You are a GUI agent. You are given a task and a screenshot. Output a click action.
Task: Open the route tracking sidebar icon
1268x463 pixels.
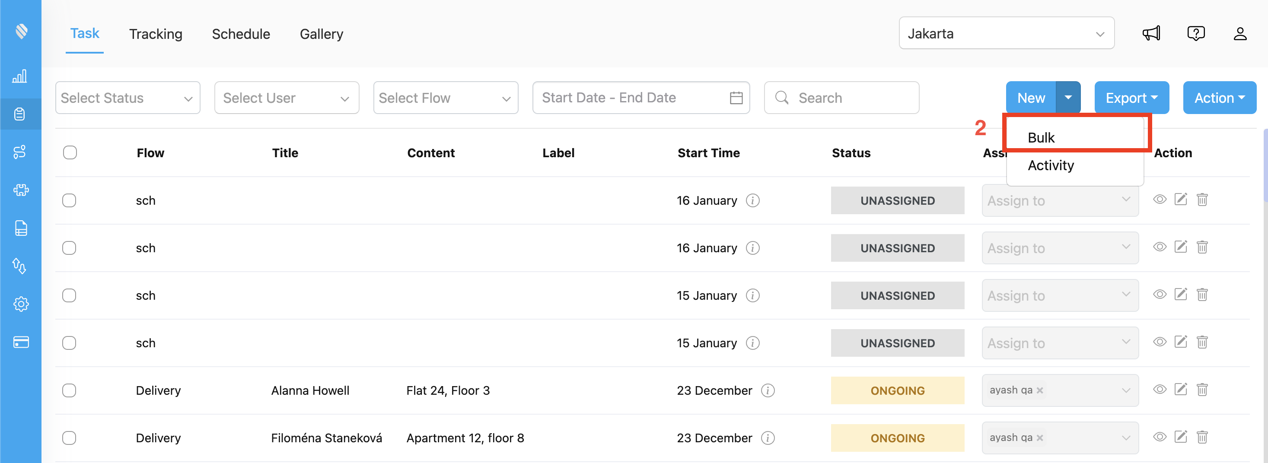click(21, 152)
